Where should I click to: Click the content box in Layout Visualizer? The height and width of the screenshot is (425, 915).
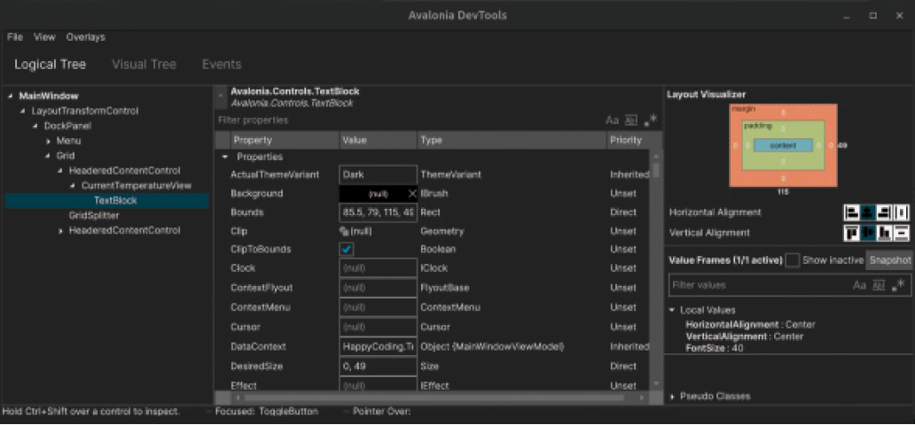pos(783,146)
